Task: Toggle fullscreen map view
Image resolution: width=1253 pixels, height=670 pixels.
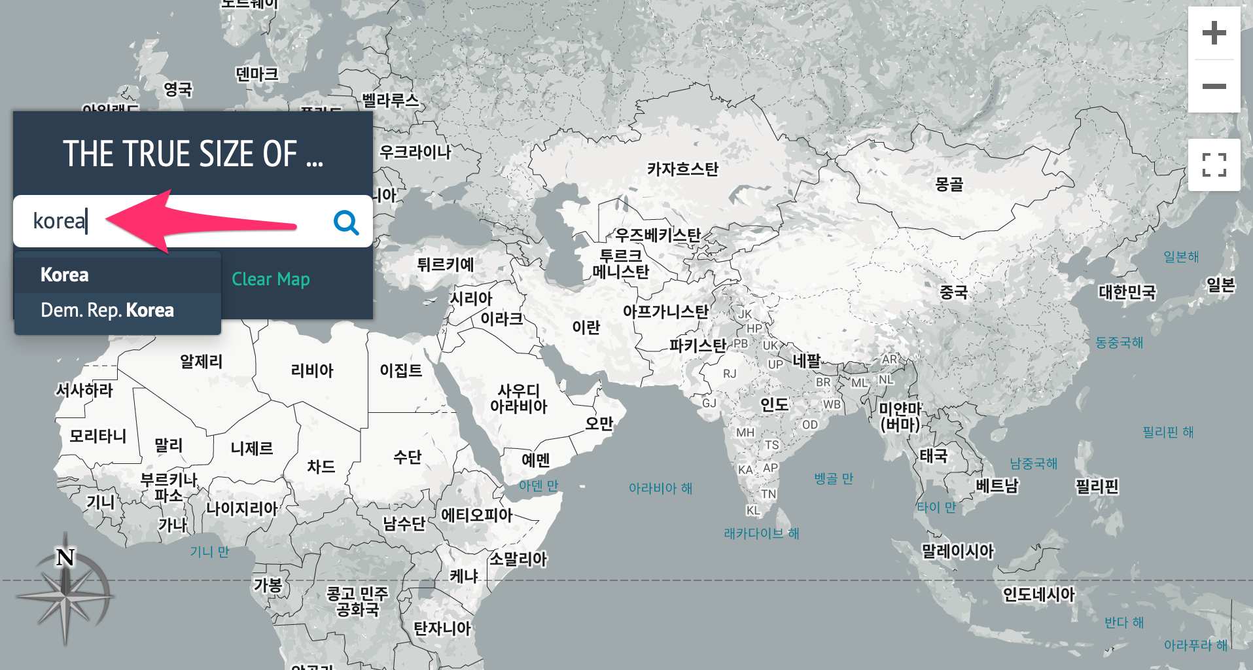Action: coord(1214,165)
